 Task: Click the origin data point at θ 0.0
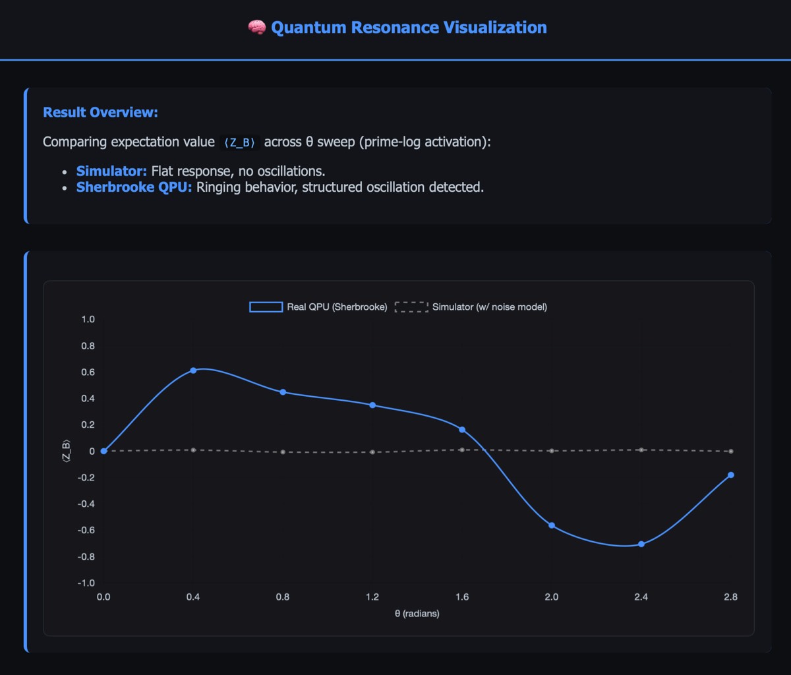[103, 451]
